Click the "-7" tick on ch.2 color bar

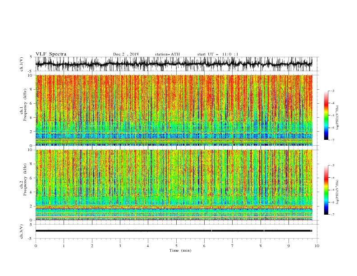click(x=333, y=215)
